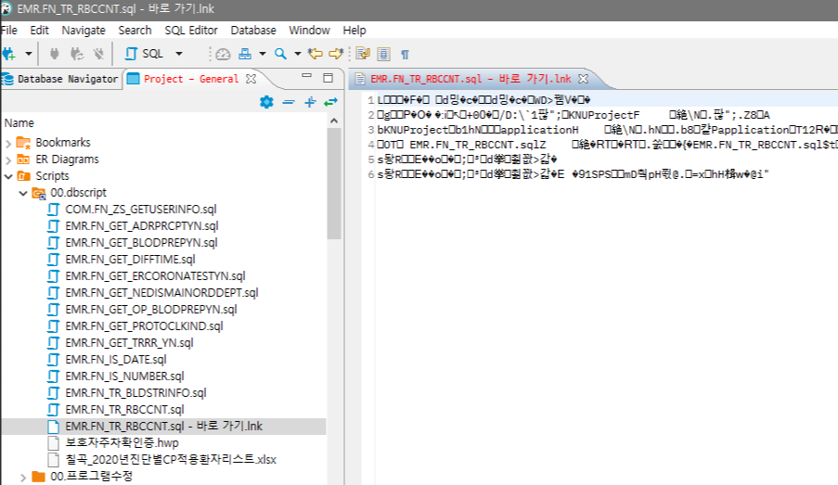Select the 00.dbscript folder label

(x=78, y=192)
